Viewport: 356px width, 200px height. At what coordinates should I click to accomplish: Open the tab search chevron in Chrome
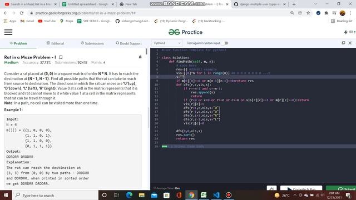click(x=315, y=4)
